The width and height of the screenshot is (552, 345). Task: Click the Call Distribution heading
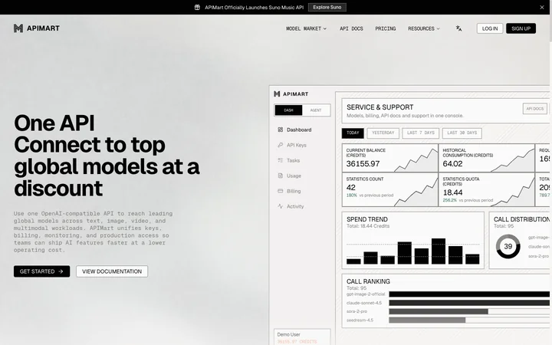pos(521,219)
